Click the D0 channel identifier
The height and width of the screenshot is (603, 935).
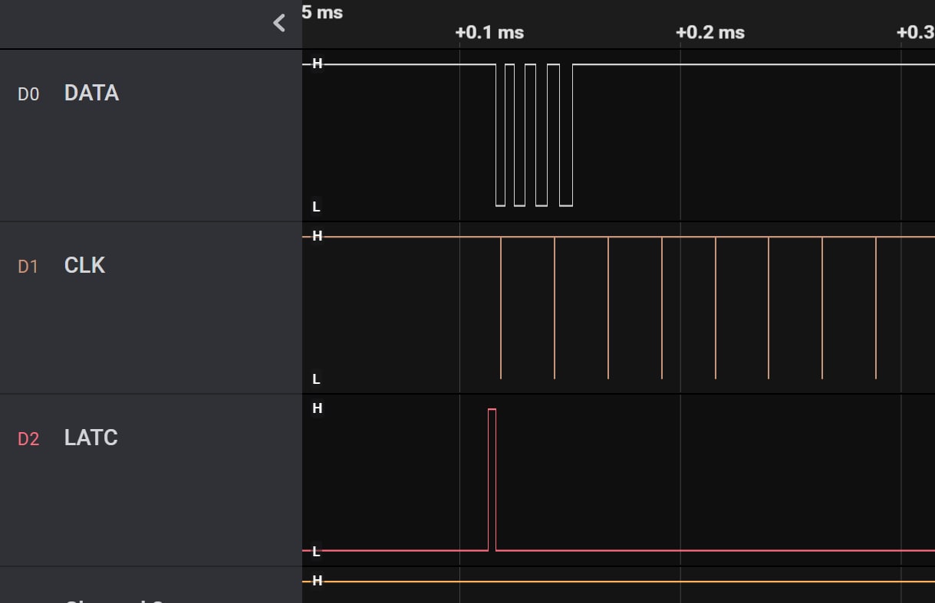coord(28,94)
